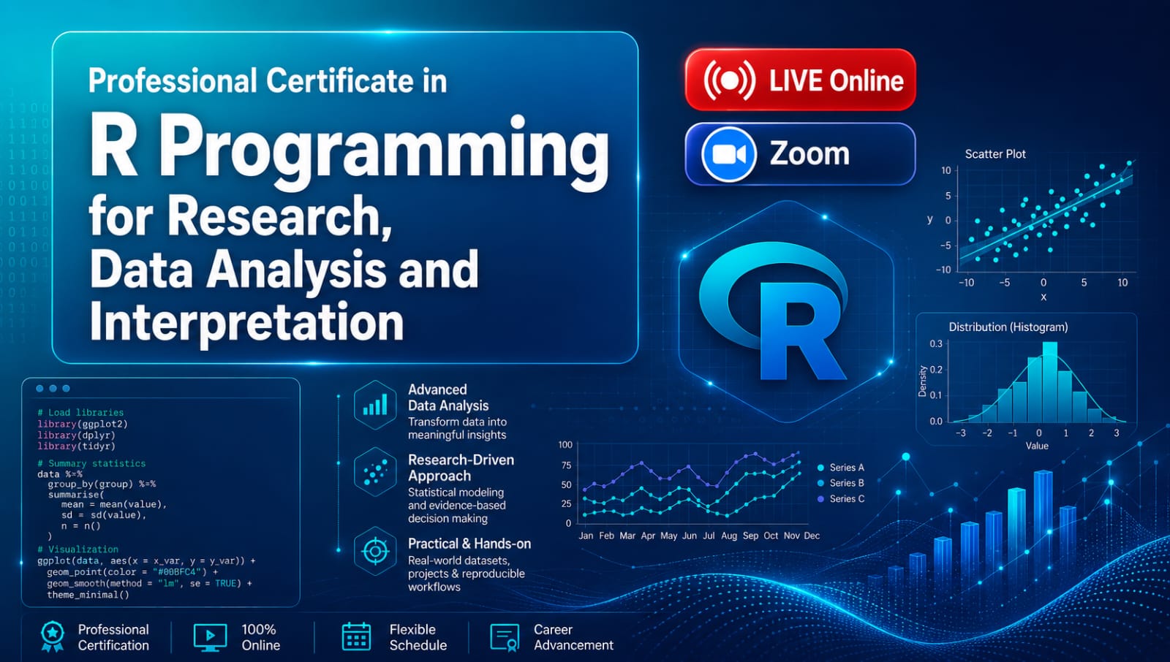Click the 'Flexible Schedule' label
1170x662 pixels.
click(418, 637)
